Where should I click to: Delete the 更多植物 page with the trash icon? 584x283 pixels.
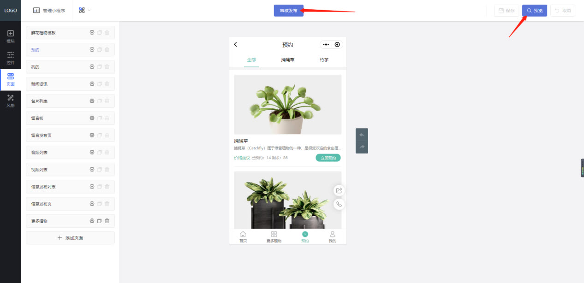(x=107, y=221)
